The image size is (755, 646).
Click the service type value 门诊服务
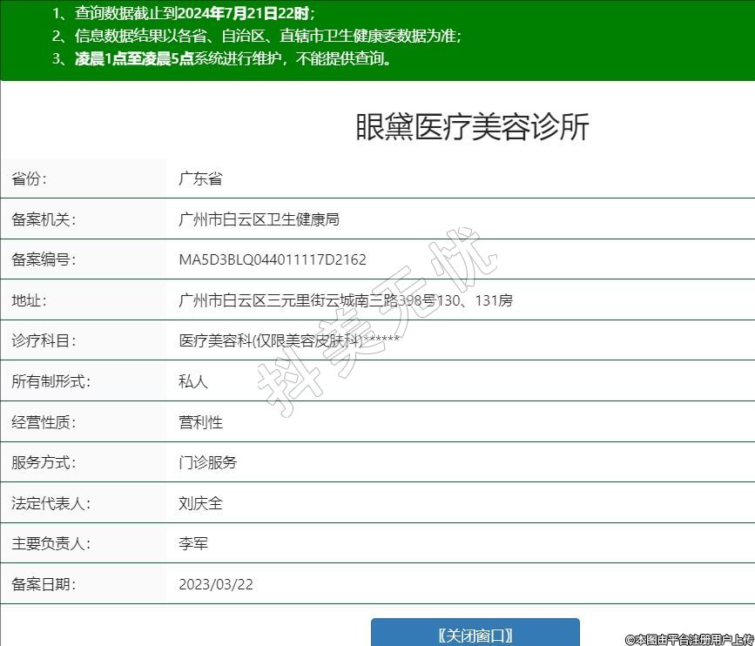(x=207, y=462)
